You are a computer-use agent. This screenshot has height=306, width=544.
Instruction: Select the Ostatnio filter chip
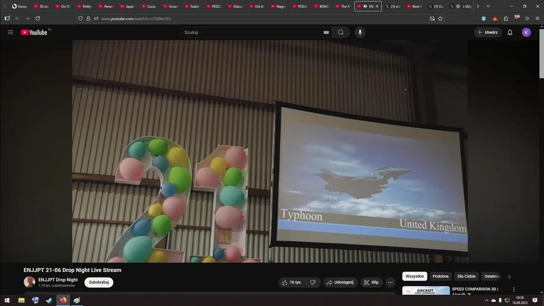(x=492, y=276)
